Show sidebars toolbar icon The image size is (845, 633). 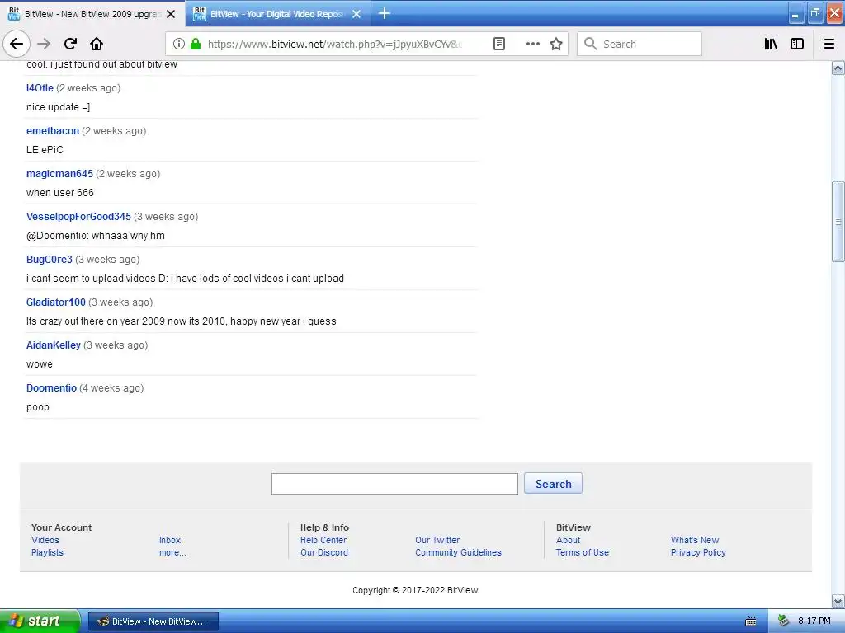click(797, 44)
